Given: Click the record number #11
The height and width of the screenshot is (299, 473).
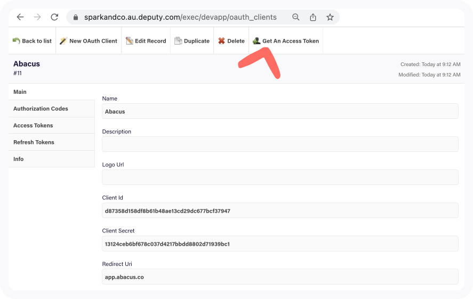Looking at the screenshot, I should [18, 73].
